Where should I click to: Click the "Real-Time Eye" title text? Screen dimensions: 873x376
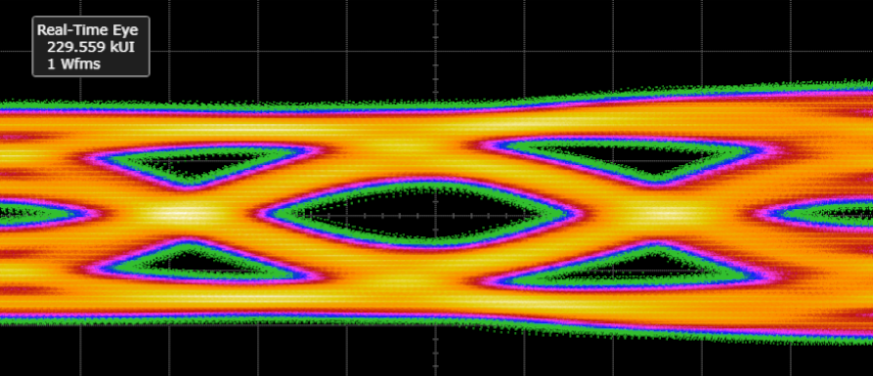point(87,30)
